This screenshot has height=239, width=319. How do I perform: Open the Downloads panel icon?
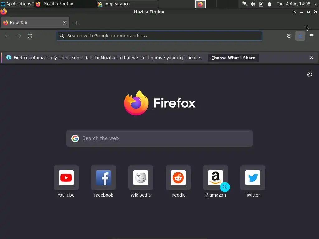[300, 36]
